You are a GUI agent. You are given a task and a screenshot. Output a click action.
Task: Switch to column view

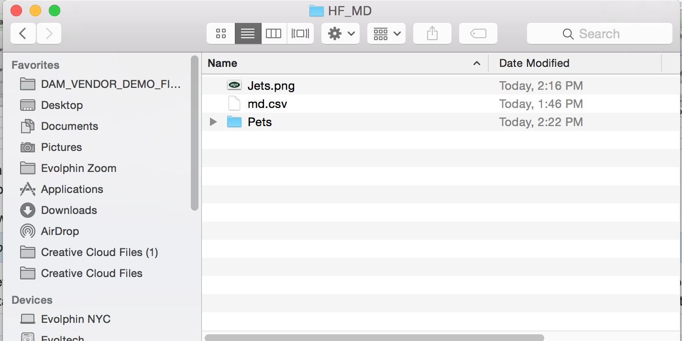click(x=274, y=33)
